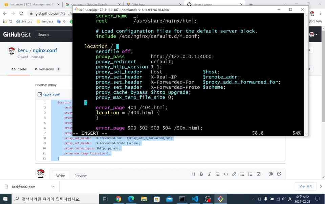
Task: Insert heading in the comment toolbar
Action: (193, 174)
